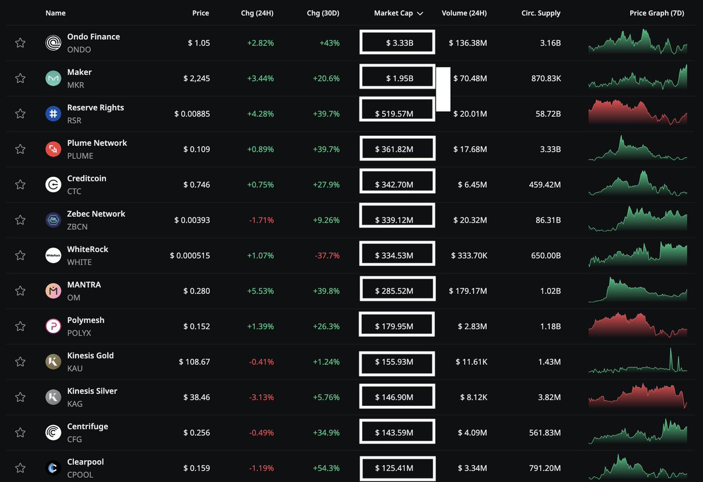
Task: Sort by Chg (30D) column header
Action: pyautogui.click(x=323, y=13)
